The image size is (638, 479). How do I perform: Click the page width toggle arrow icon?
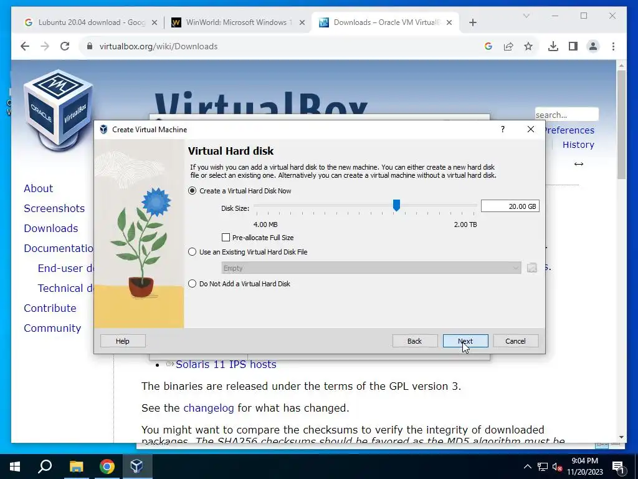(x=579, y=164)
